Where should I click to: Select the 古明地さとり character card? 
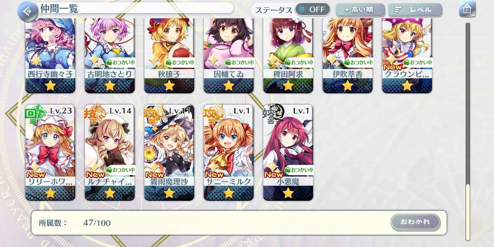point(110,55)
